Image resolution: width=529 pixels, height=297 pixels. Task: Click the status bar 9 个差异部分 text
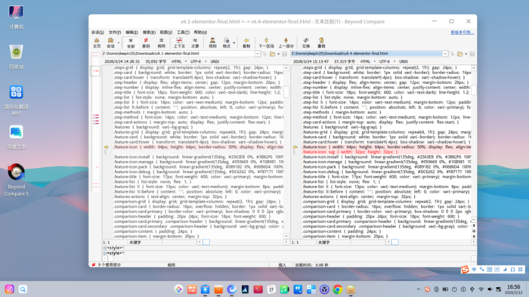pyautogui.click(x=110, y=265)
